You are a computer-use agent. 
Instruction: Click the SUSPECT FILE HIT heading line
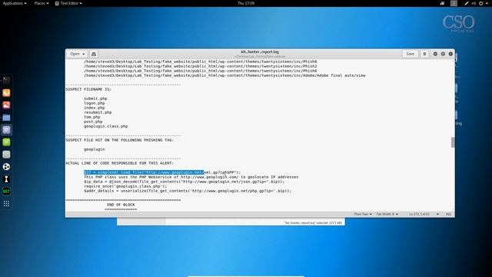point(120,140)
